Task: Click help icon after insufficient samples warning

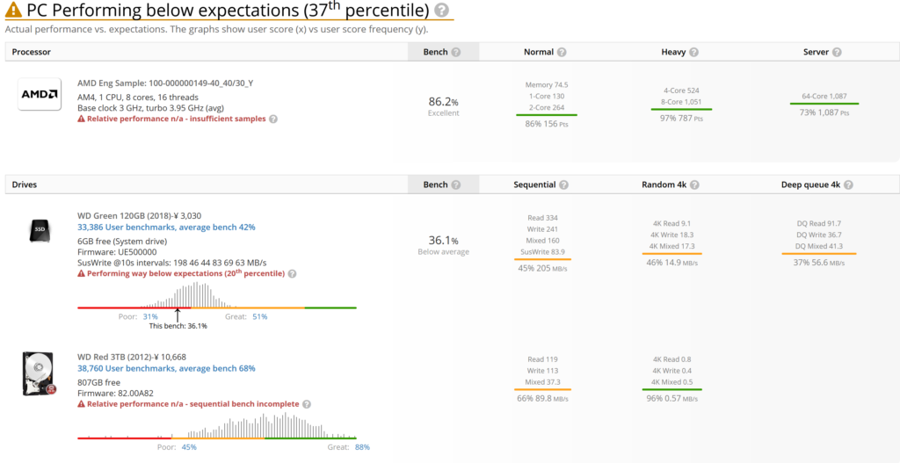Action: click(x=272, y=119)
